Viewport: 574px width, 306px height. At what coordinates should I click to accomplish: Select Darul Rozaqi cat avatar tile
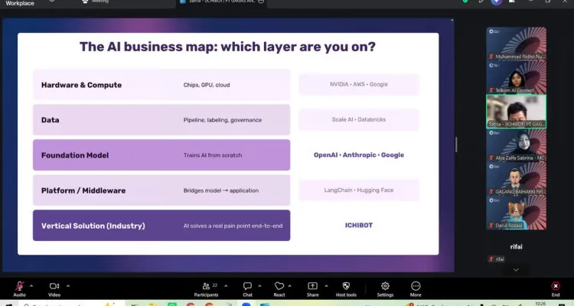(x=516, y=213)
